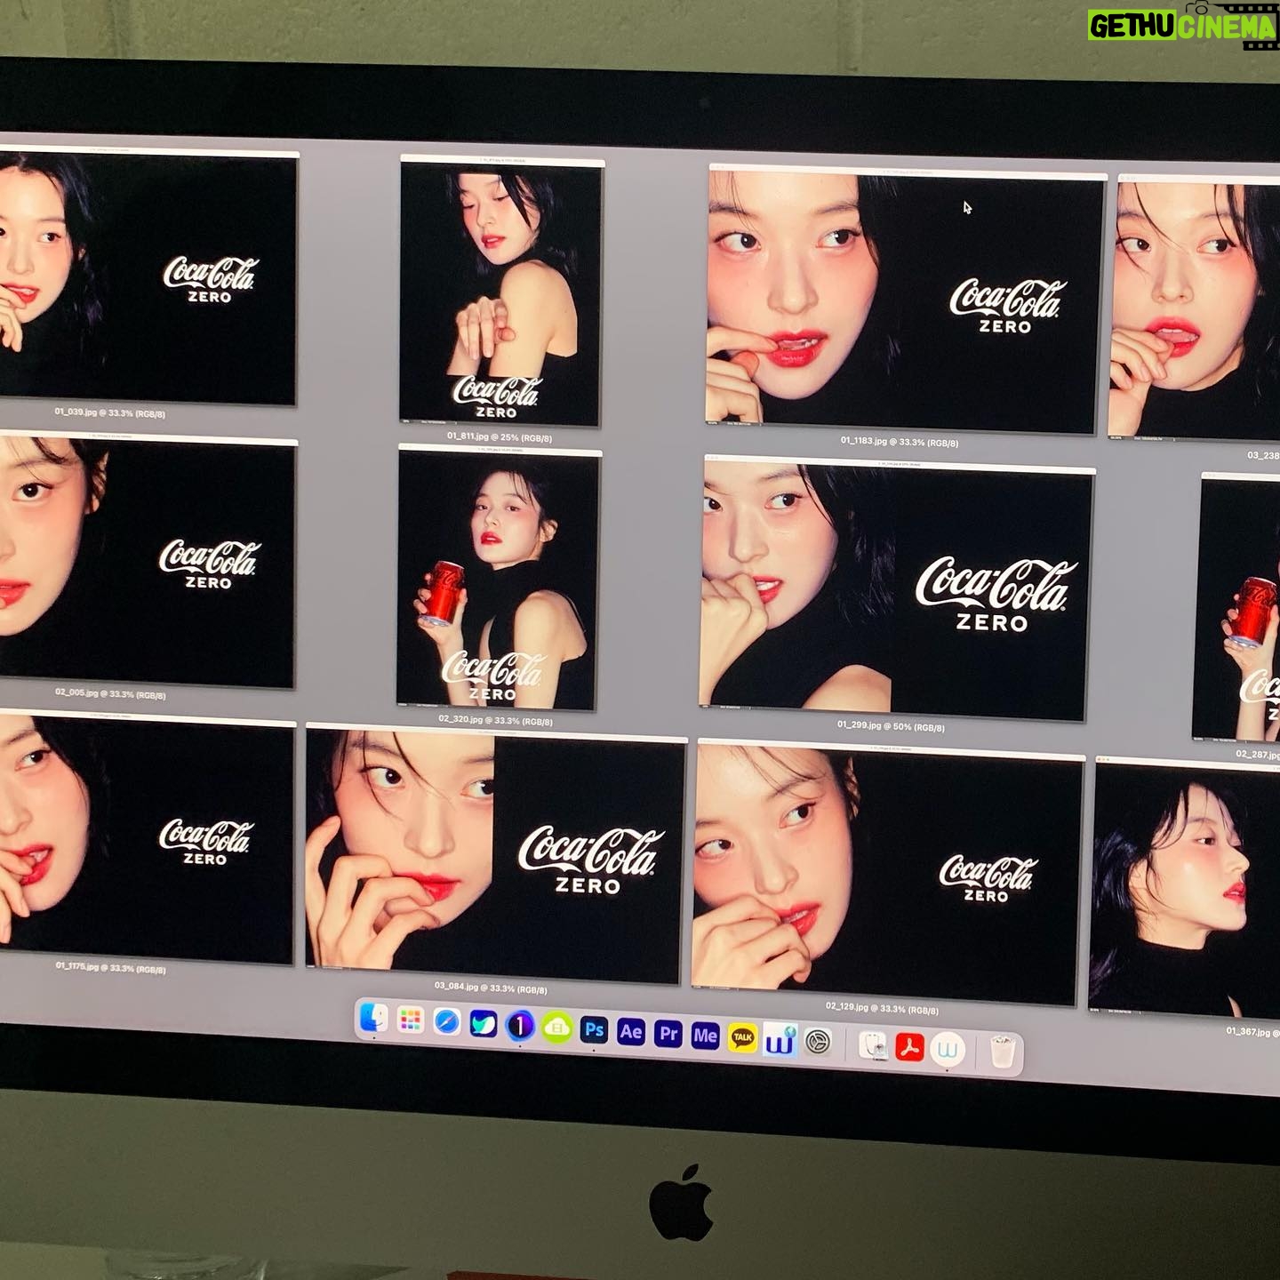The height and width of the screenshot is (1280, 1280).
Task: Open Premiere Pro from the dock
Action: (x=668, y=1034)
